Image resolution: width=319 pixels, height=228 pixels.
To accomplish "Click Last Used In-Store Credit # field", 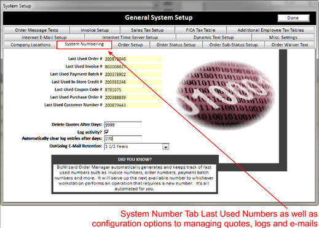I will 133,82.
